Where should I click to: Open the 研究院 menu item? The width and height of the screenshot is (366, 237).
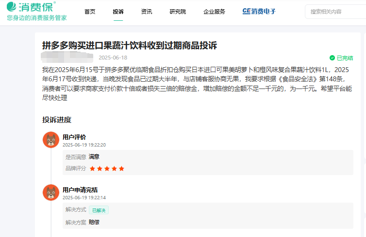(x=178, y=12)
